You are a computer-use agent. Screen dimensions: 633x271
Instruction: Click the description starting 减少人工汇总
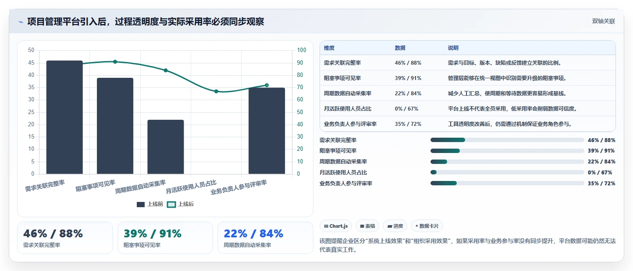coord(508,94)
